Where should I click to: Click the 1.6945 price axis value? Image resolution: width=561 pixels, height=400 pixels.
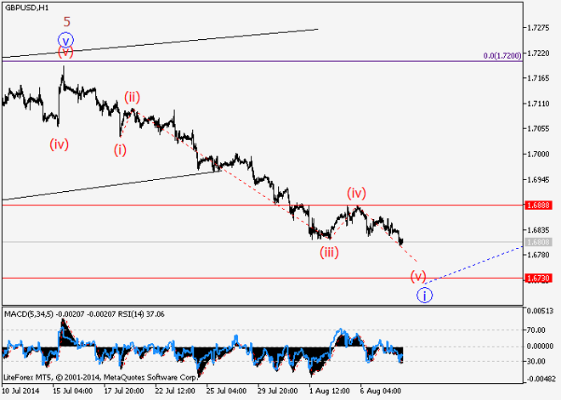coord(538,179)
